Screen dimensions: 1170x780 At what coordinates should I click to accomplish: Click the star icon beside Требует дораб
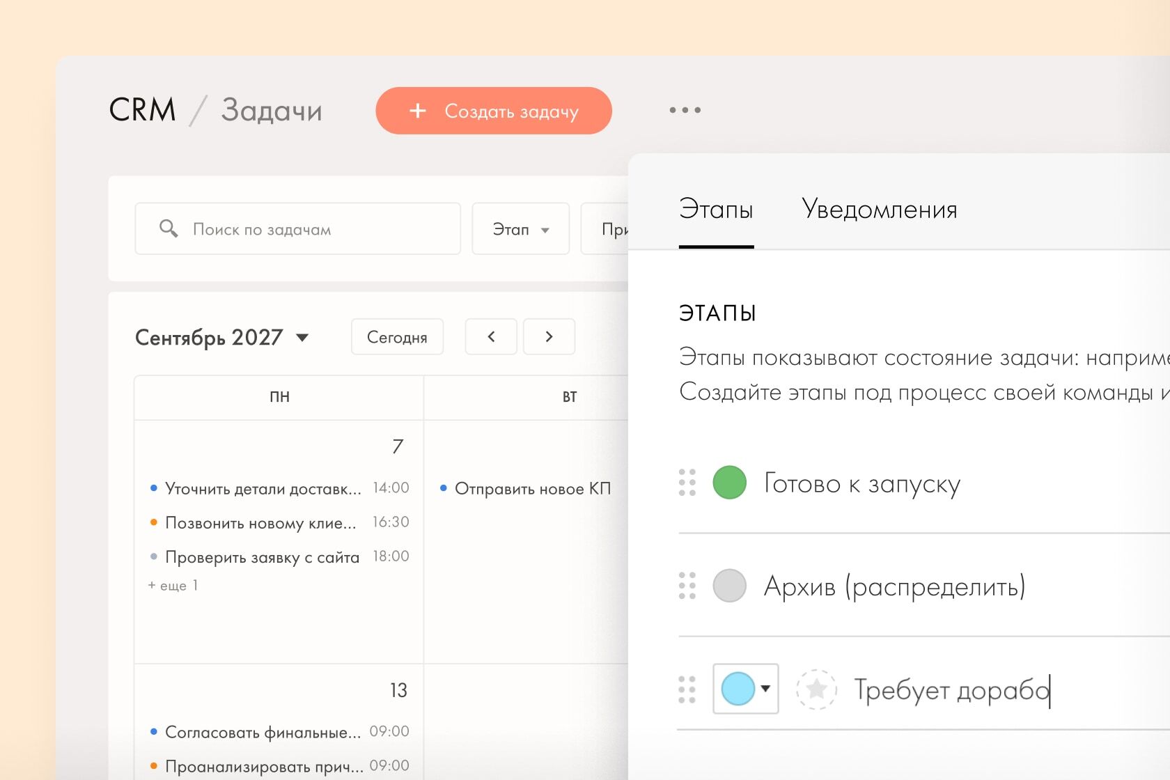816,689
